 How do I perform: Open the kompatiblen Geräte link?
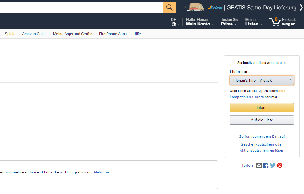click(247, 97)
